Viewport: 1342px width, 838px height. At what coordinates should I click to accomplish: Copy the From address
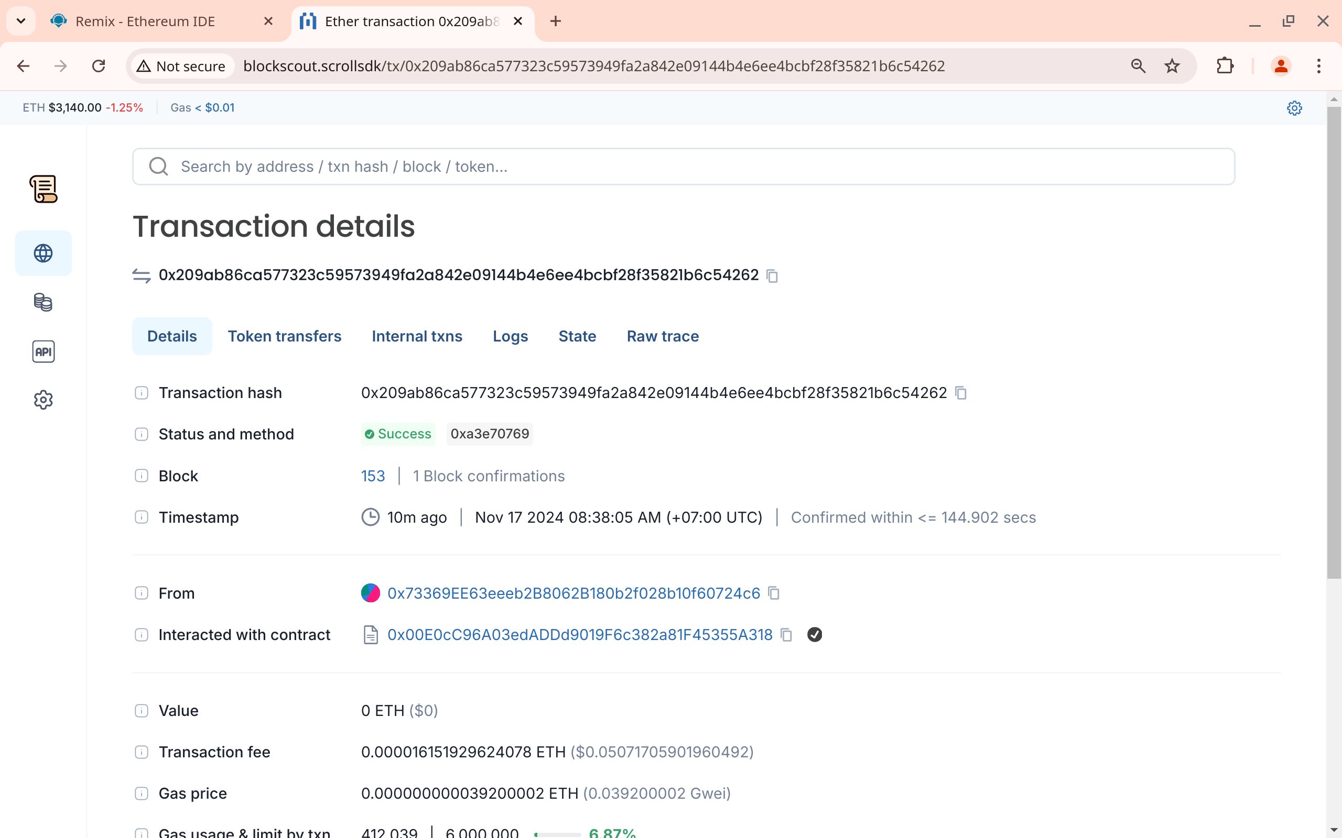click(774, 593)
